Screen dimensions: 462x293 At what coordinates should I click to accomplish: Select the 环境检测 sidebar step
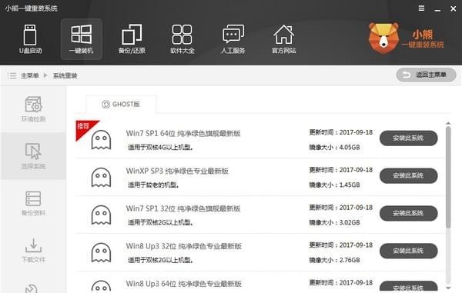click(33, 109)
